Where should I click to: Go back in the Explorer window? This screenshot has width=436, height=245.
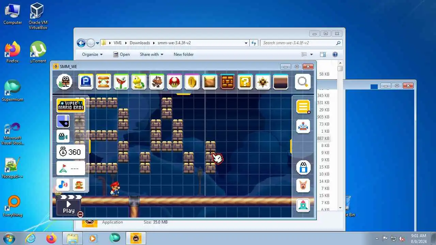[x=81, y=43]
